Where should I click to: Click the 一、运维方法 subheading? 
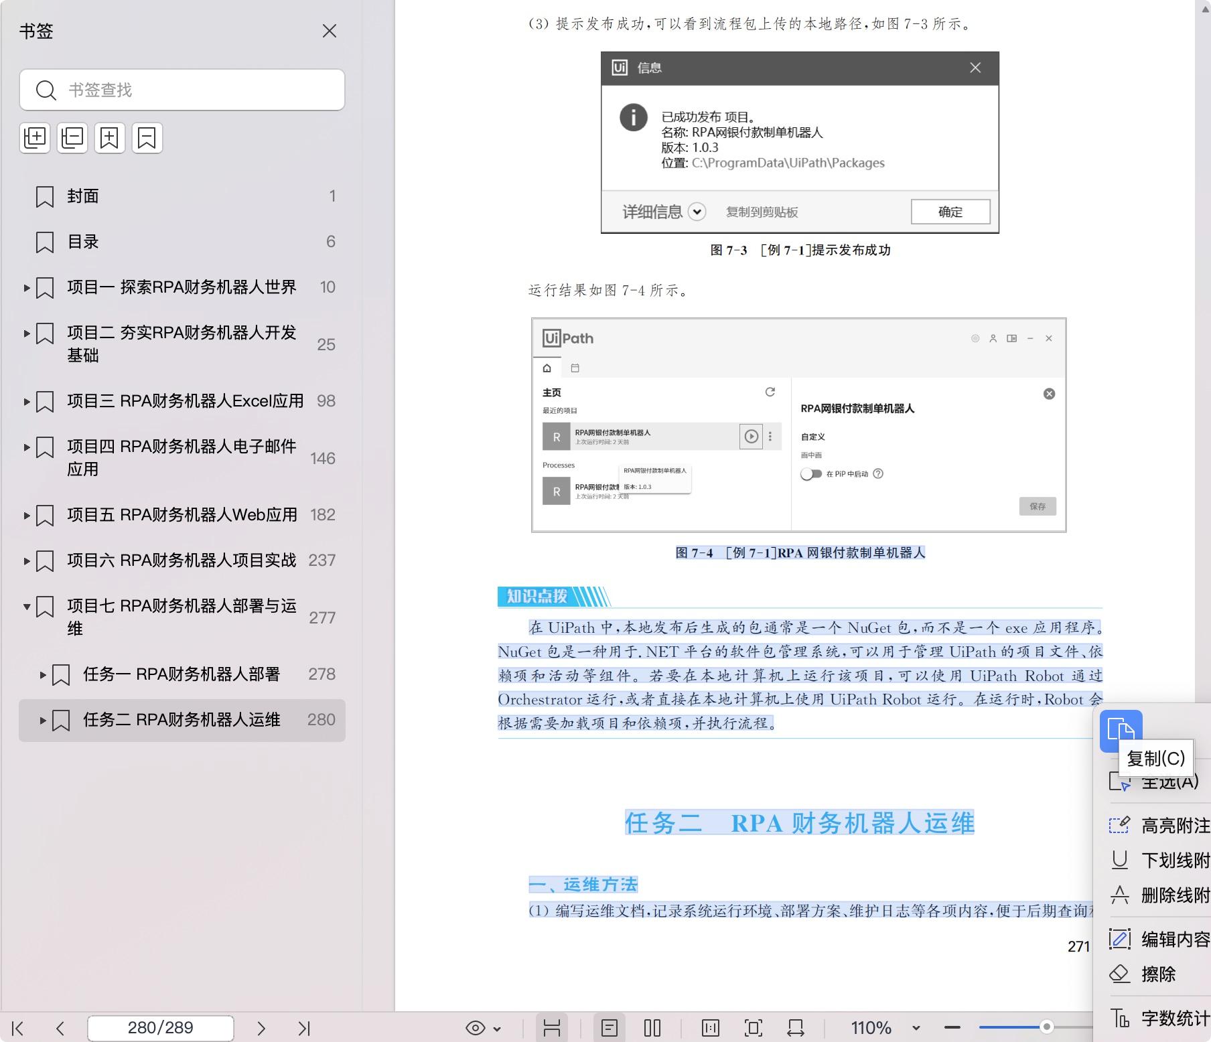(x=583, y=885)
